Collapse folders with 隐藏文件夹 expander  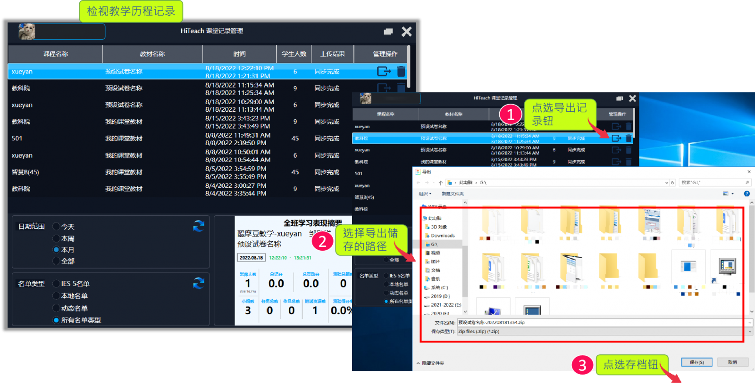(x=430, y=363)
